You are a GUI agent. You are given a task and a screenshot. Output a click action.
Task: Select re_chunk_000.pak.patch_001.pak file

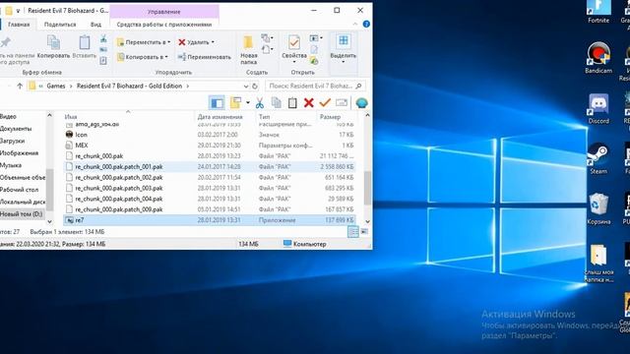(x=210, y=166)
